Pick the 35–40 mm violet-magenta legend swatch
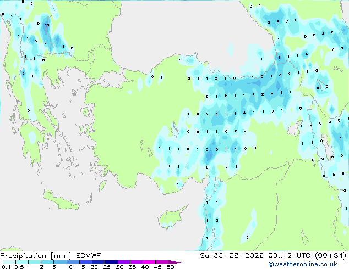 [x=136, y=262]
